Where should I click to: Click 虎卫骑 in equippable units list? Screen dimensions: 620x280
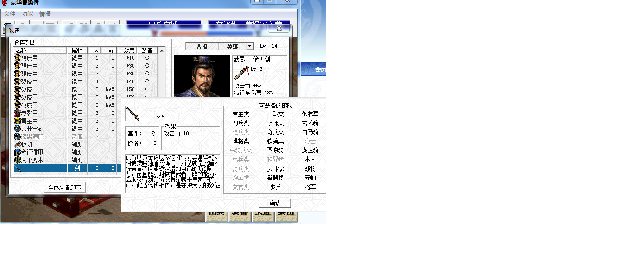click(310, 150)
